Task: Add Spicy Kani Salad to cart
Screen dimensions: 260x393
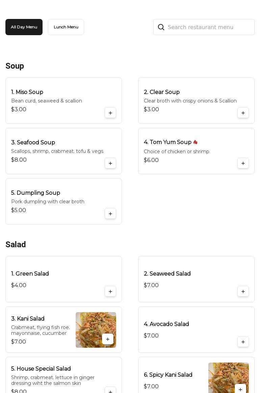Action: [240, 389]
